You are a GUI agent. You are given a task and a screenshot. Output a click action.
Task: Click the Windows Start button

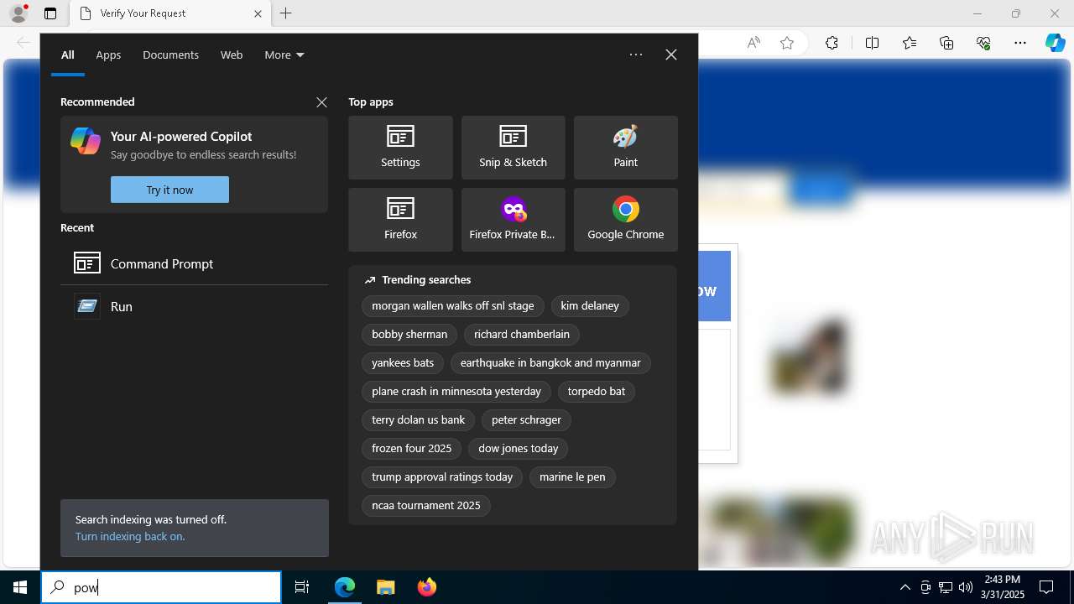20,587
